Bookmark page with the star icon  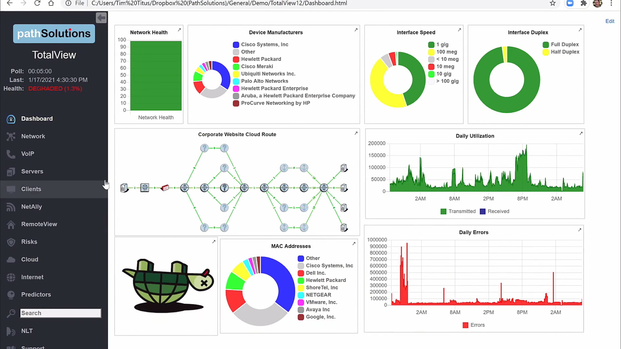(553, 3)
